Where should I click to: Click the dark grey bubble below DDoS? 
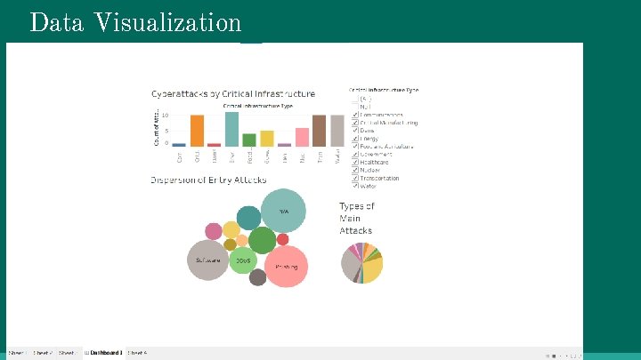coord(257,277)
